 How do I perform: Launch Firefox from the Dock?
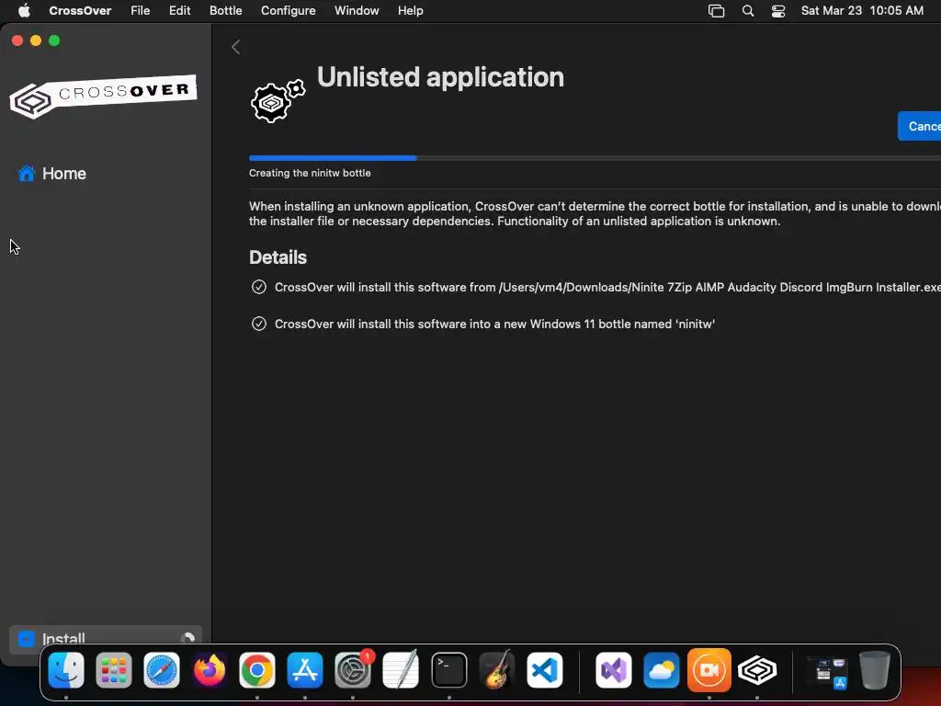click(x=210, y=670)
